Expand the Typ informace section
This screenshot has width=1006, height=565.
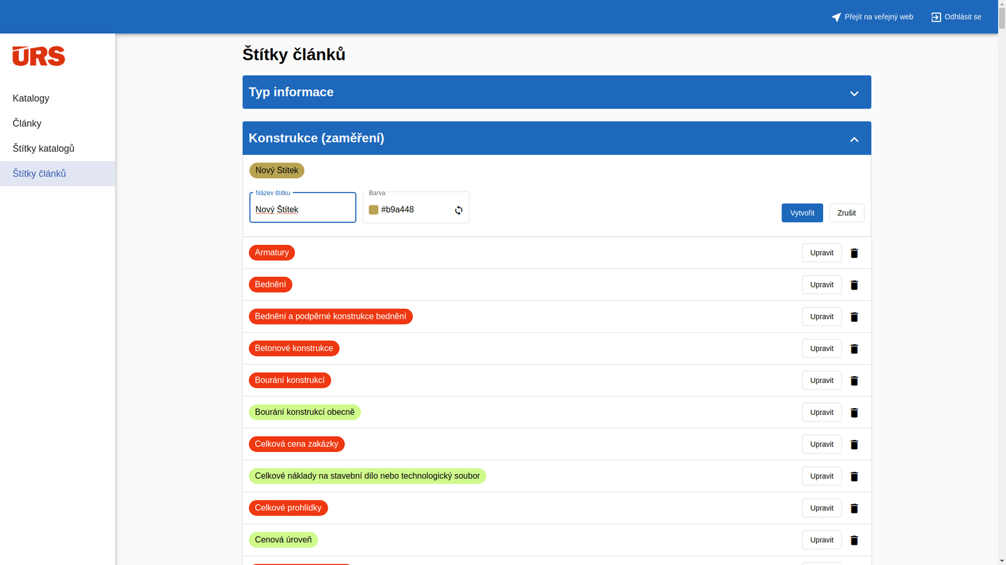(556, 92)
